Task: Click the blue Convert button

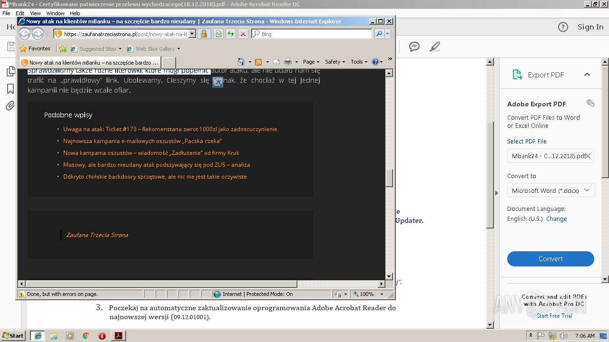Action: pyautogui.click(x=550, y=259)
